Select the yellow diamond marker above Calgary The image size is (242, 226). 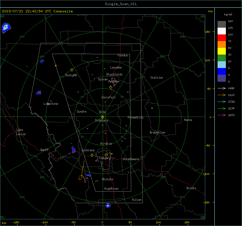pos(106,155)
